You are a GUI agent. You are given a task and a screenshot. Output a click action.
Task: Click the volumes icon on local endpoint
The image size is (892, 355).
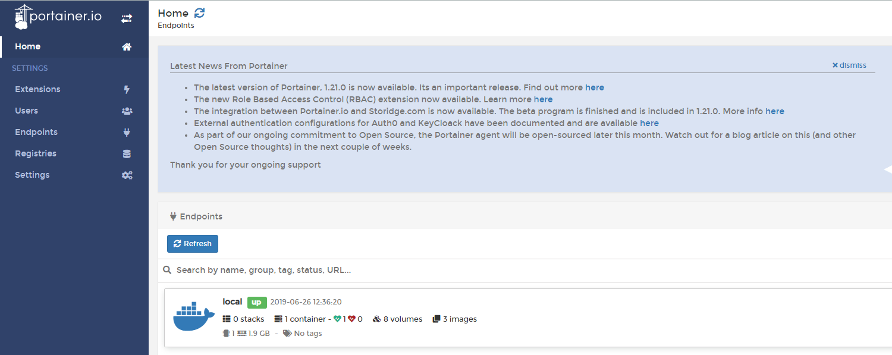tap(376, 319)
